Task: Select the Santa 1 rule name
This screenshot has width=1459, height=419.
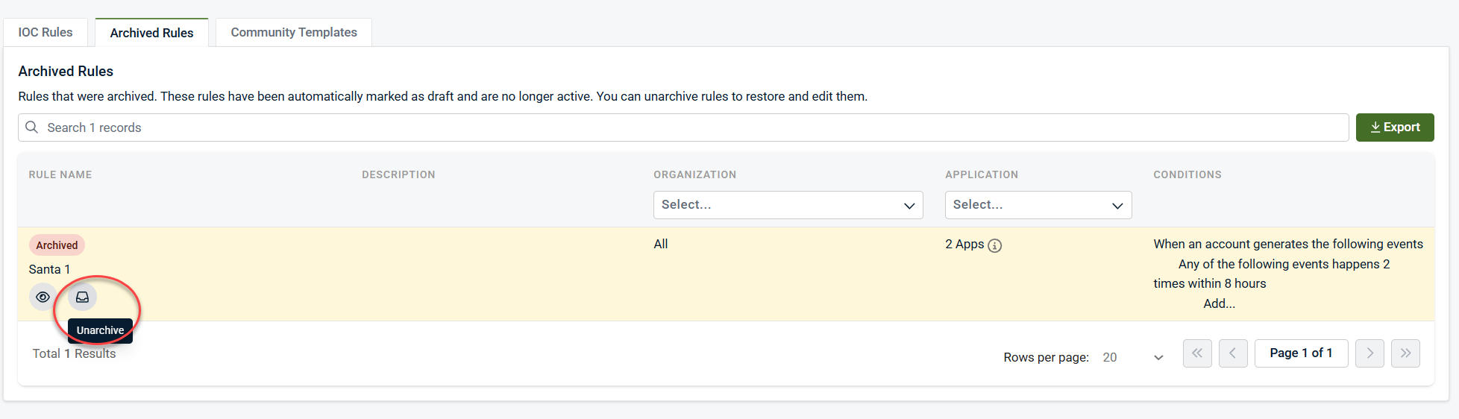Action: point(49,269)
